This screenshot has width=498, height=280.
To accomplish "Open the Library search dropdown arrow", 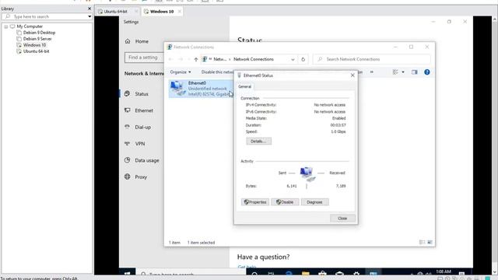I will (x=89, y=16).
